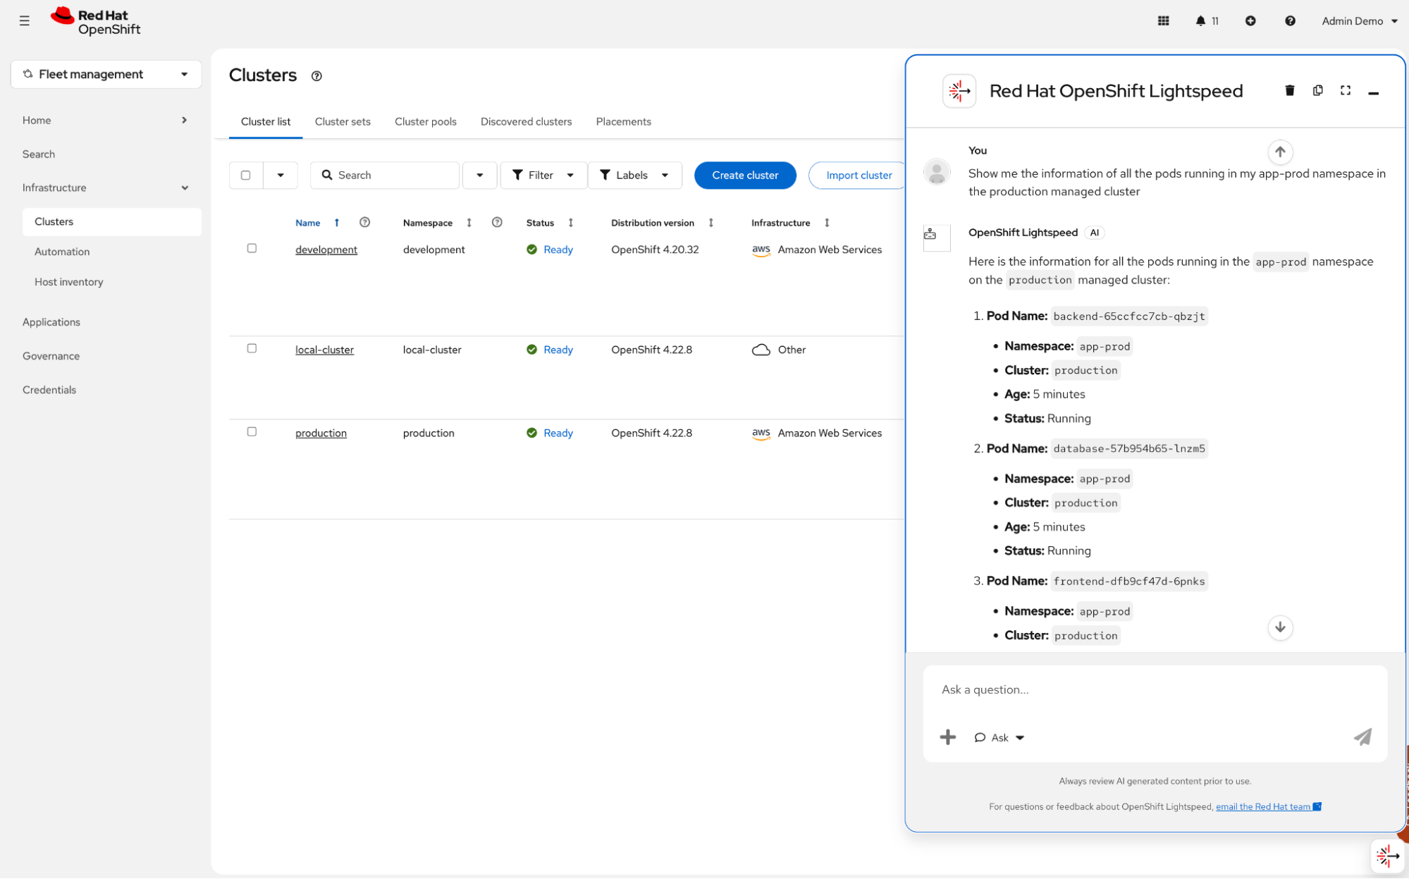Click the plus import icon in header
The height and width of the screenshot is (879, 1409).
(x=1250, y=21)
